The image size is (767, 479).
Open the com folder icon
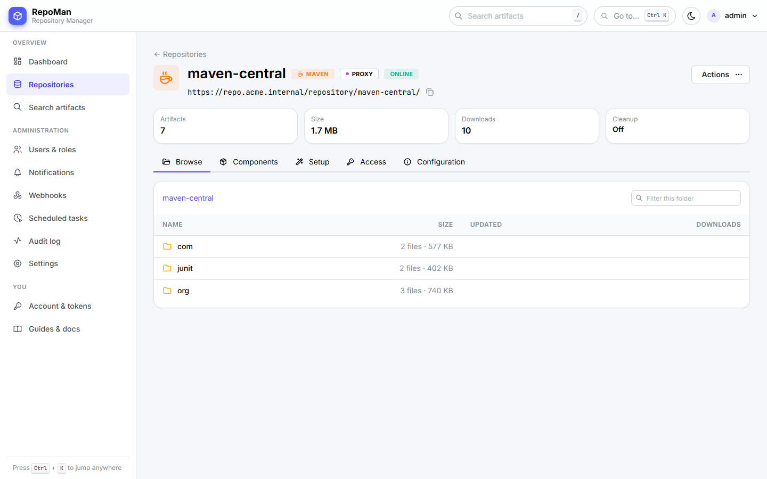click(167, 246)
